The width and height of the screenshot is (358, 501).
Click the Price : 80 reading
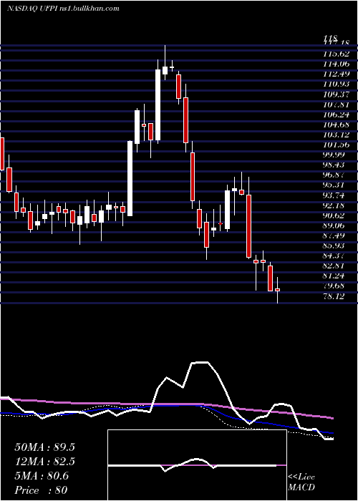[x=41, y=490]
